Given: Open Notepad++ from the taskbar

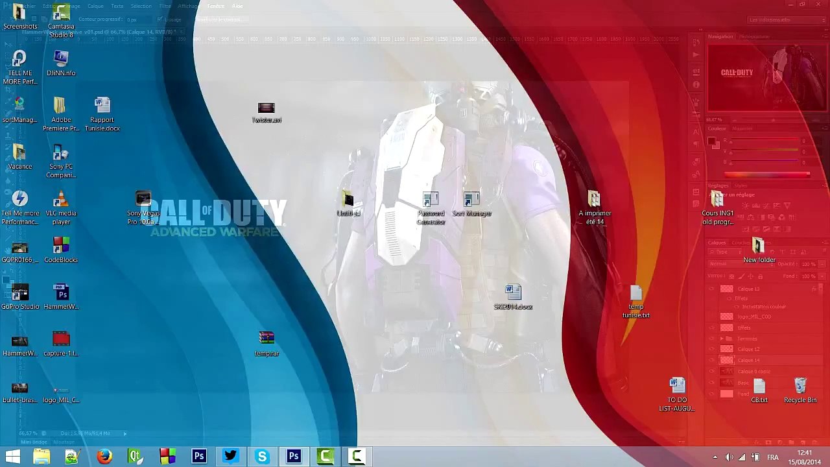Looking at the screenshot, I should (72, 457).
